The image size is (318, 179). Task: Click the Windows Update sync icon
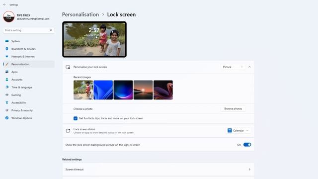click(7, 118)
